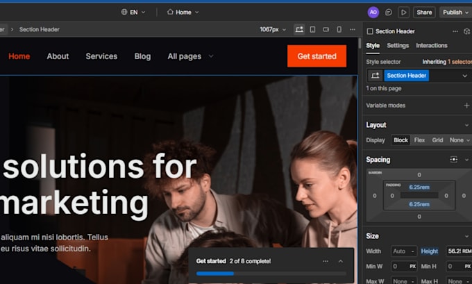
Task: Click the Section Header element type icon
Action: tap(370, 31)
